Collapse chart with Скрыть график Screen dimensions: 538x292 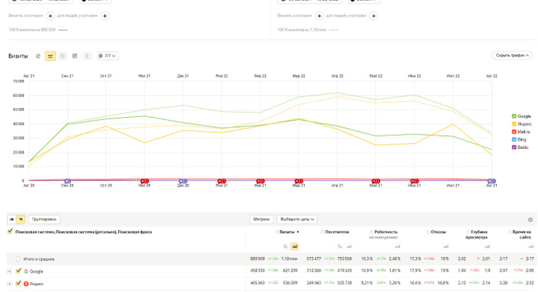coord(511,56)
